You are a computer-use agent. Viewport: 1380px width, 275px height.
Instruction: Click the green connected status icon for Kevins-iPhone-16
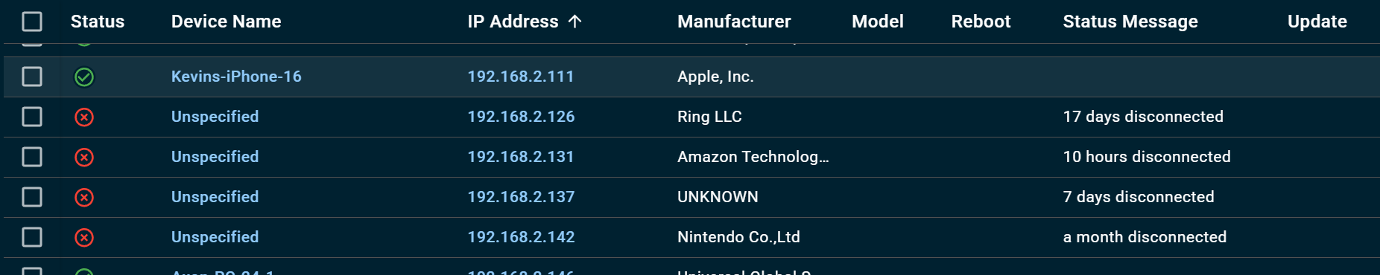[x=84, y=77]
